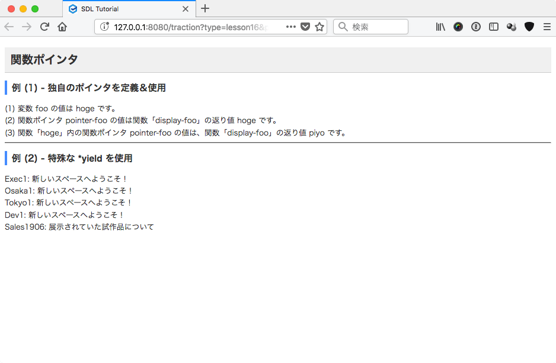Click the search box with magnifier

pyautogui.click(x=370, y=27)
